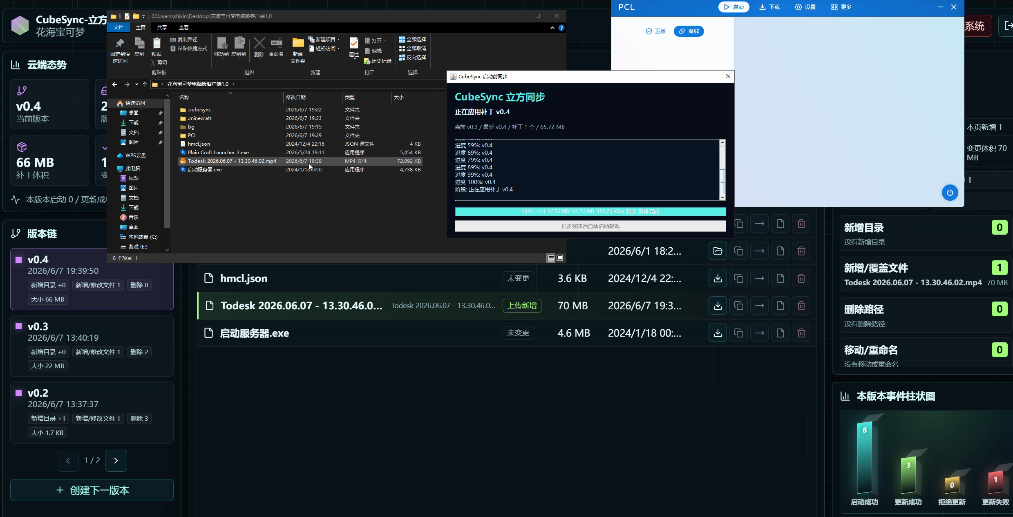
Task: Click 历史记录 in Explorer ribbon
Action: click(378, 61)
